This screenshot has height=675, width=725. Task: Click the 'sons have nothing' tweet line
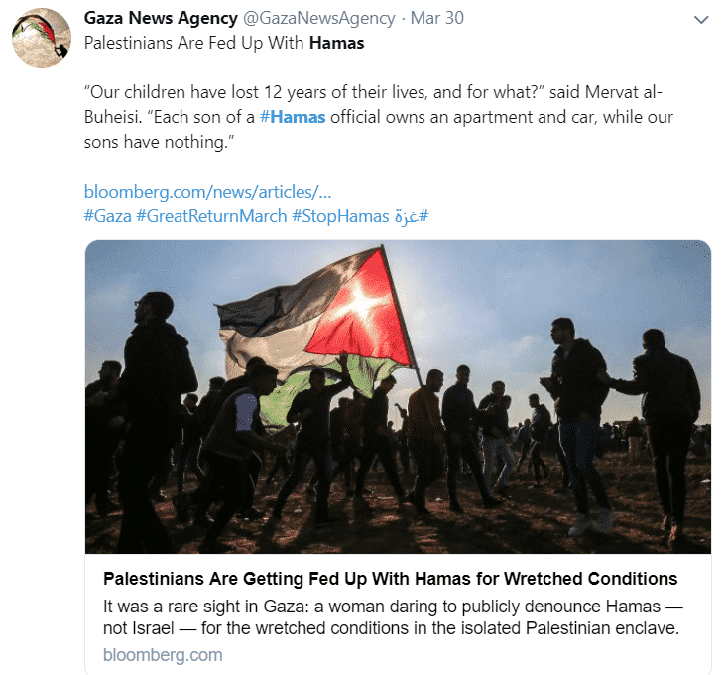[x=159, y=142]
